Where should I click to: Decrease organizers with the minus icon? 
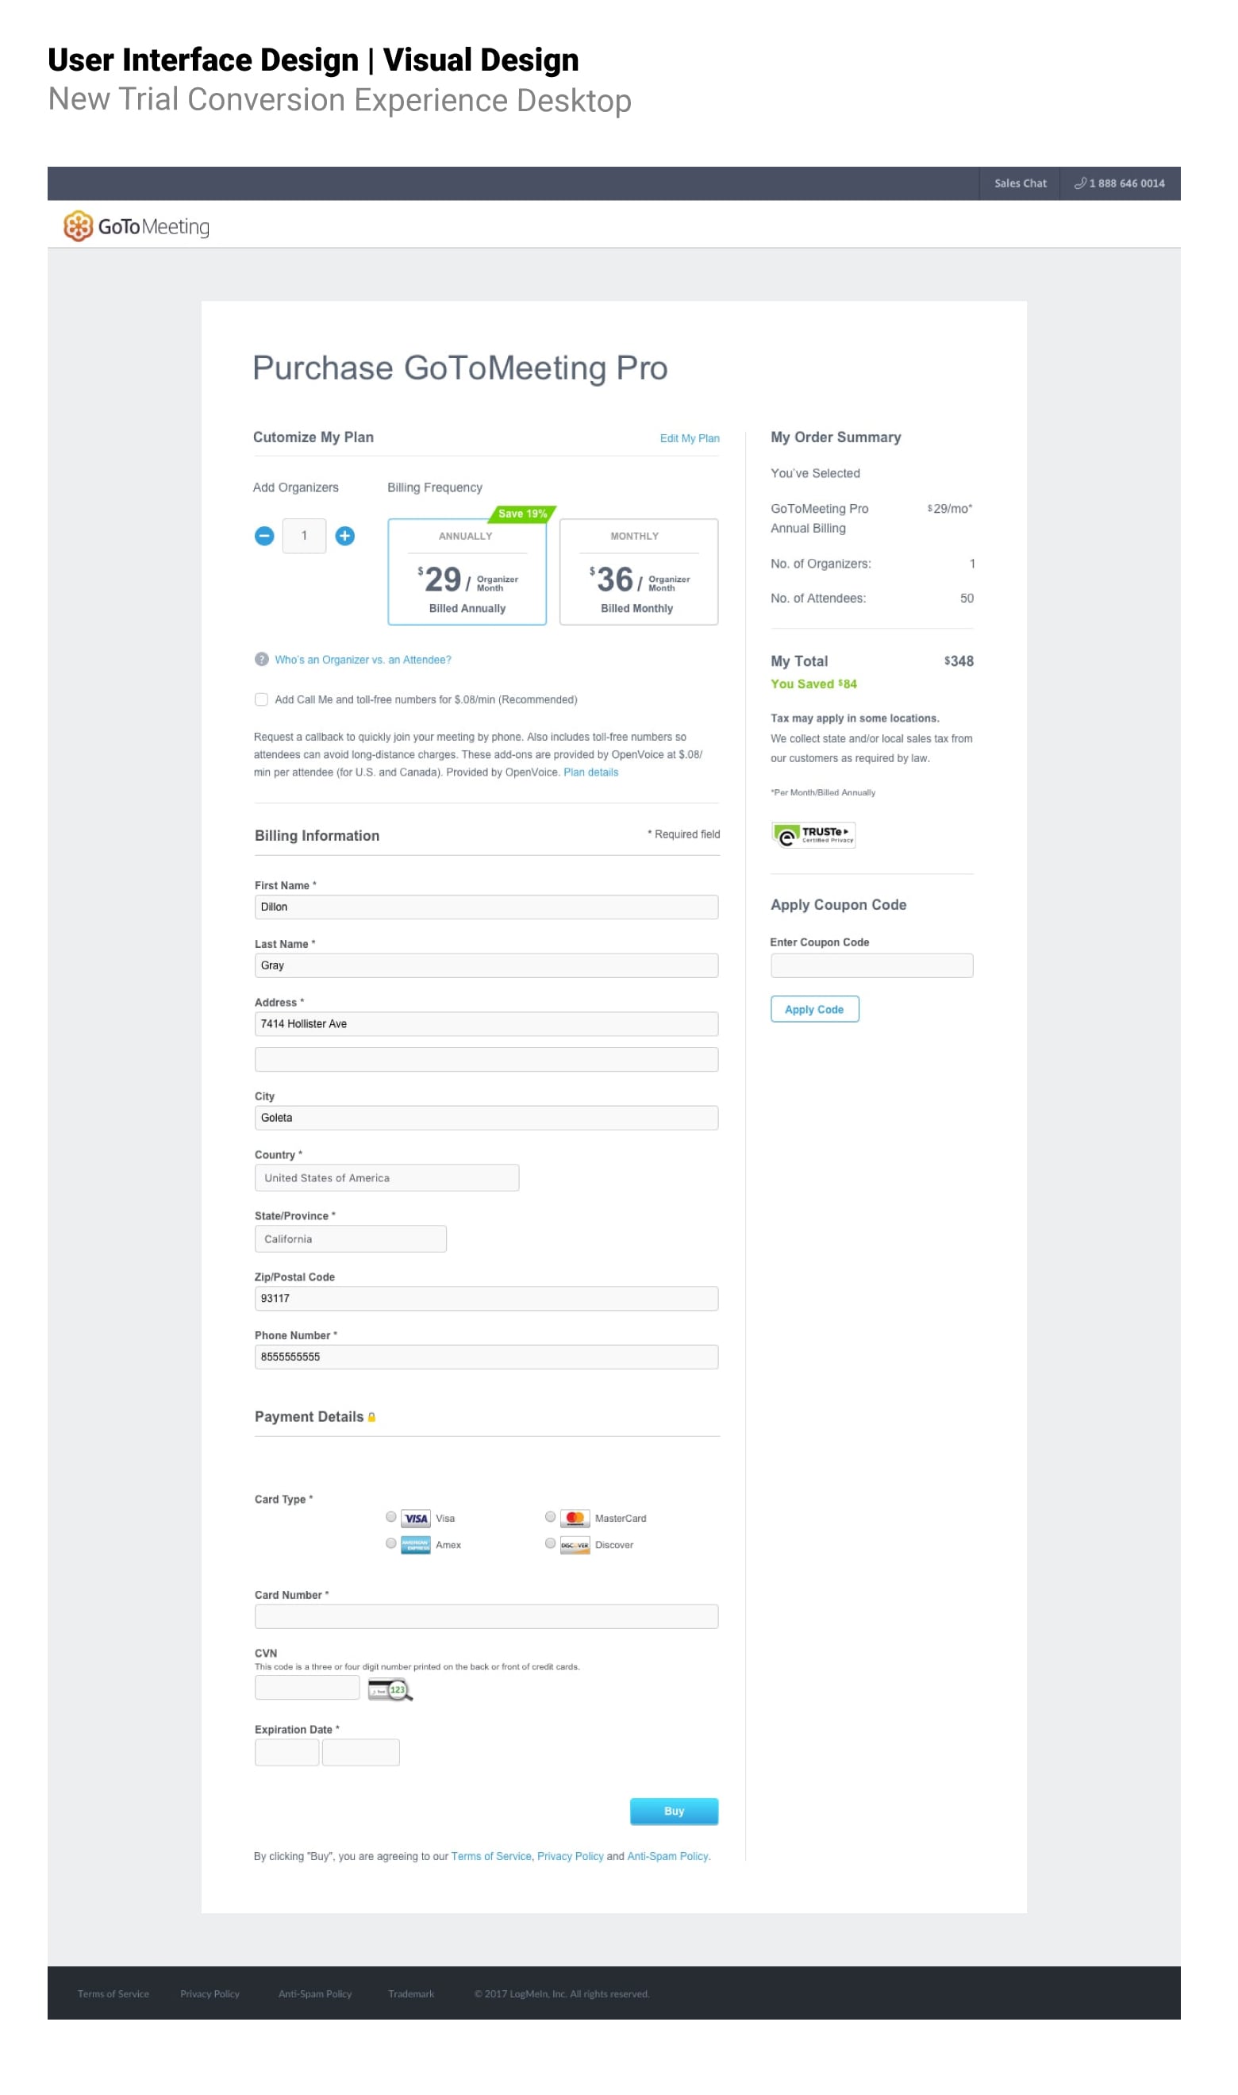click(264, 537)
